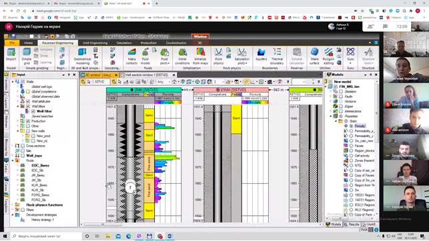Viewport: 429px width, 241px height.
Task: Select the Porosity property radio button
Action: [352, 126]
